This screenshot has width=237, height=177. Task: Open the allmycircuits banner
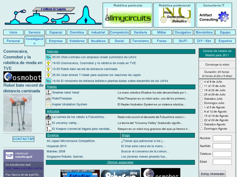pyautogui.click(x=128, y=17)
